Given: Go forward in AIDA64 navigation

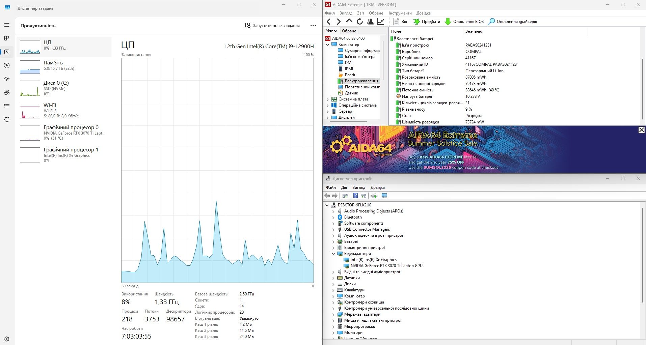Looking at the screenshot, I should click(339, 22).
